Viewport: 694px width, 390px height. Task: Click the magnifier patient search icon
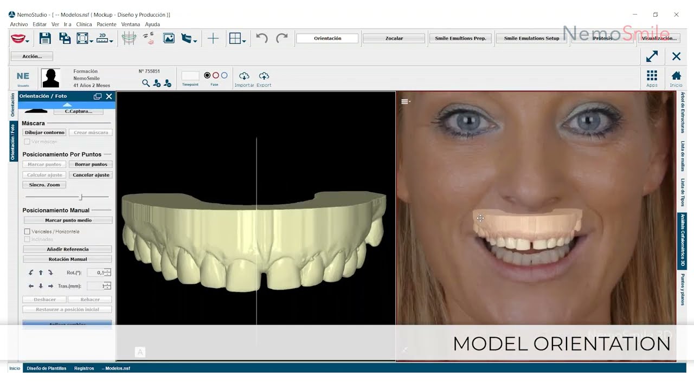(x=146, y=83)
